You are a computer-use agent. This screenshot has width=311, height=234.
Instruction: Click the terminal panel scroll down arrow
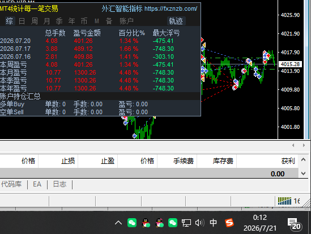pos(303,174)
